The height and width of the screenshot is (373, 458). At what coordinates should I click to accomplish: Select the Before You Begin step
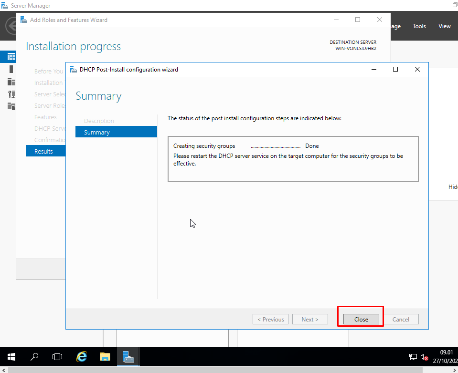point(49,71)
